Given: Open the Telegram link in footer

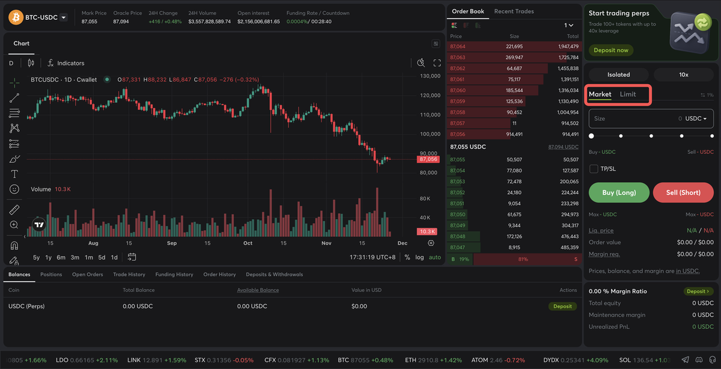Looking at the screenshot, I should coord(686,359).
